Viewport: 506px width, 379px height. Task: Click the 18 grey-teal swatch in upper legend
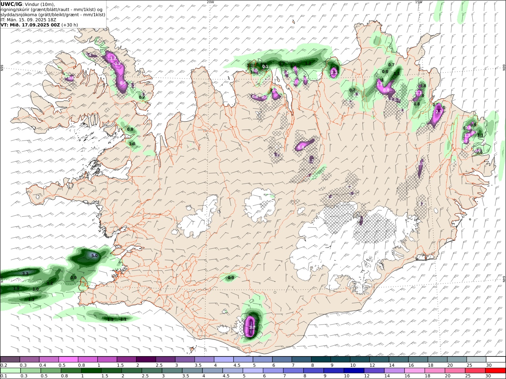point(437,359)
